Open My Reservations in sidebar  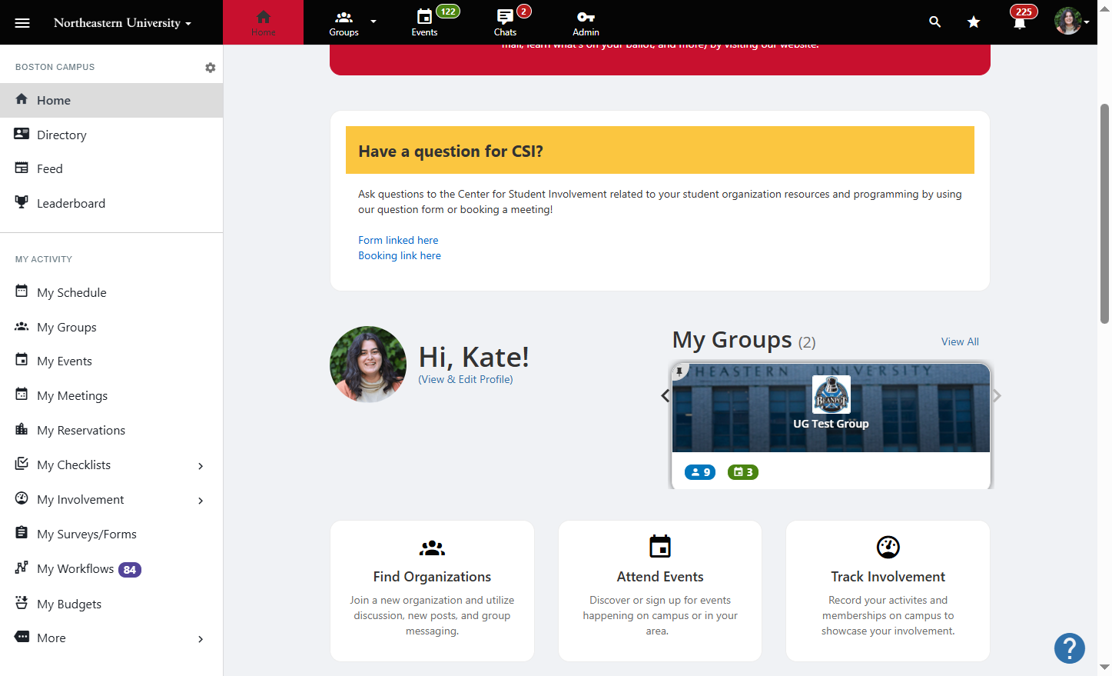tap(111, 430)
